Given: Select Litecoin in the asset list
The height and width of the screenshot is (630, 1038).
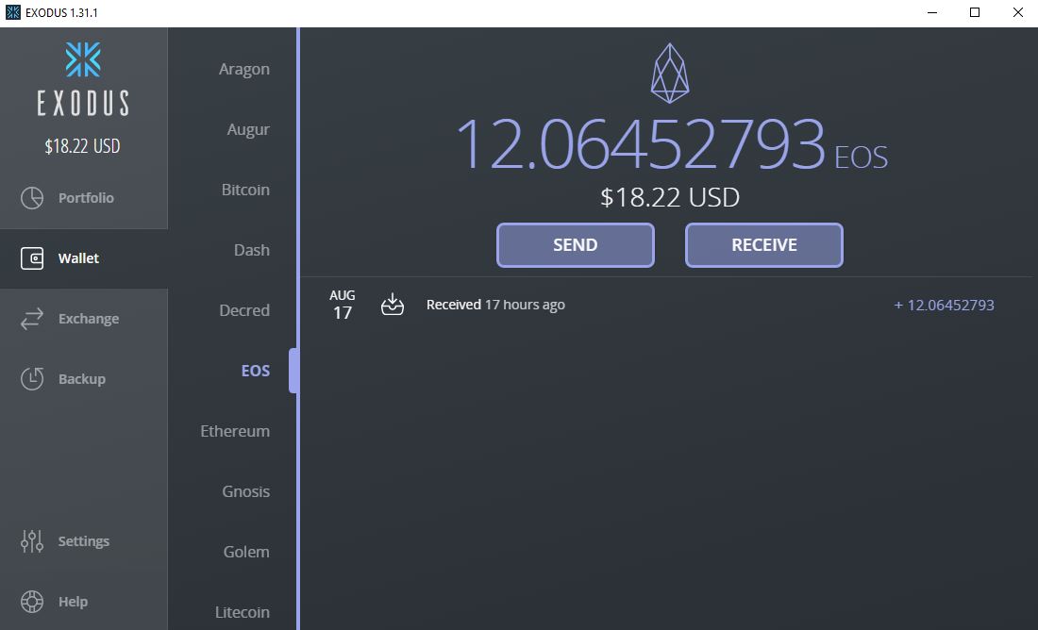Looking at the screenshot, I should pyautogui.click(x=243, y=612).
